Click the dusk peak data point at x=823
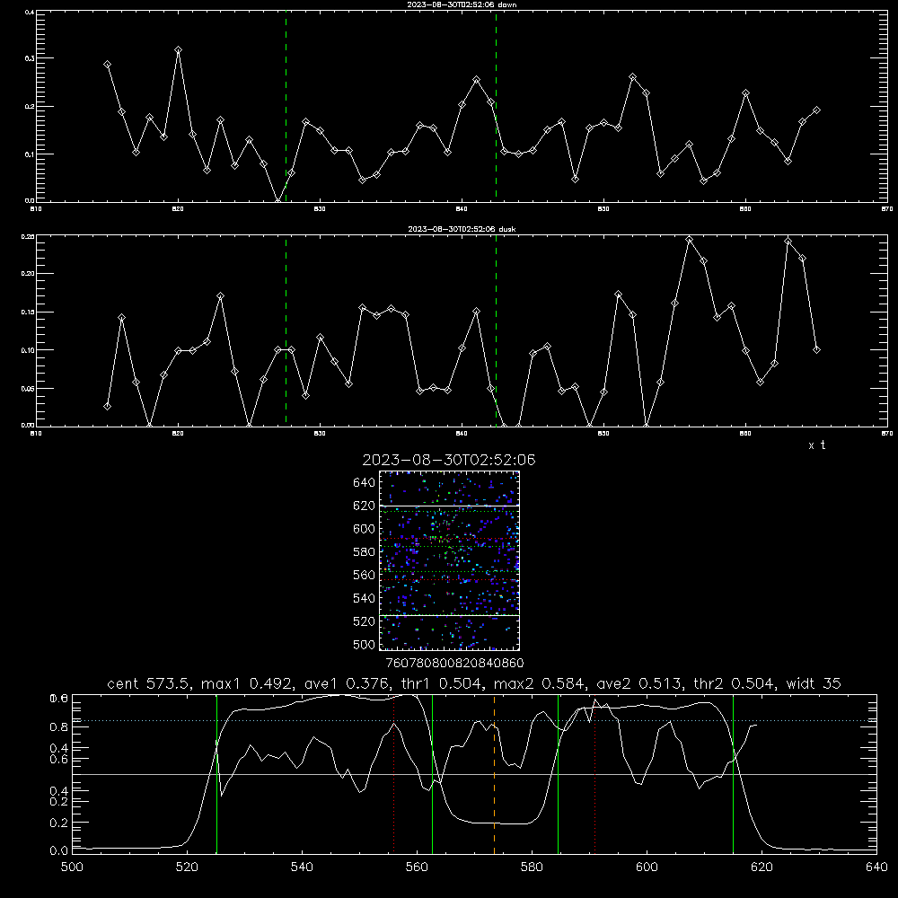Screen dimensions: 898x898 (x=221, y=296)
